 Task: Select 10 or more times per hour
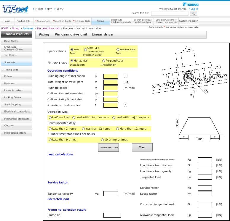pos(102,140)
